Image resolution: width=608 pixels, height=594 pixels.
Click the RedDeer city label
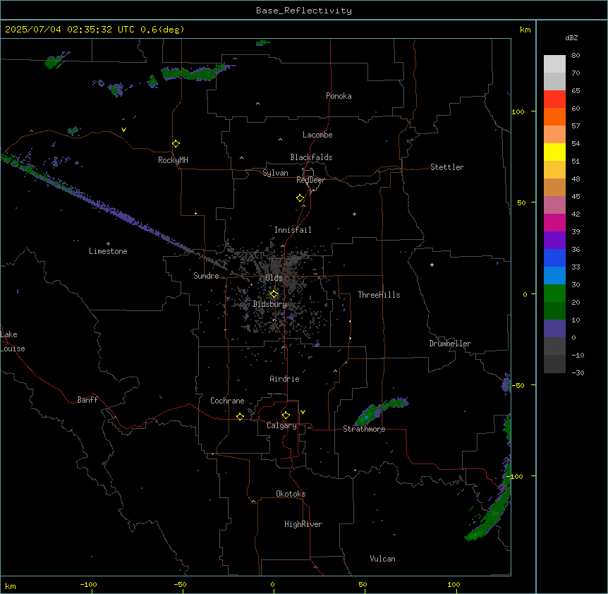tap(310, 180)
